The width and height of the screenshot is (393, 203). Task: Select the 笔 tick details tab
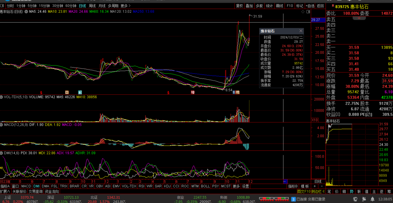[329, 191]
